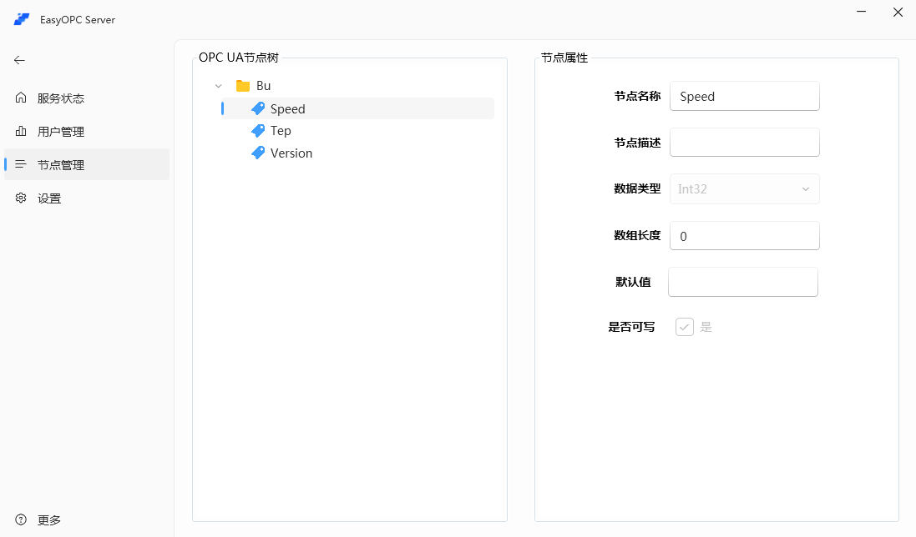Select the Version node label
This screenshot has width=916, height=537.
(x=291, y=153)
